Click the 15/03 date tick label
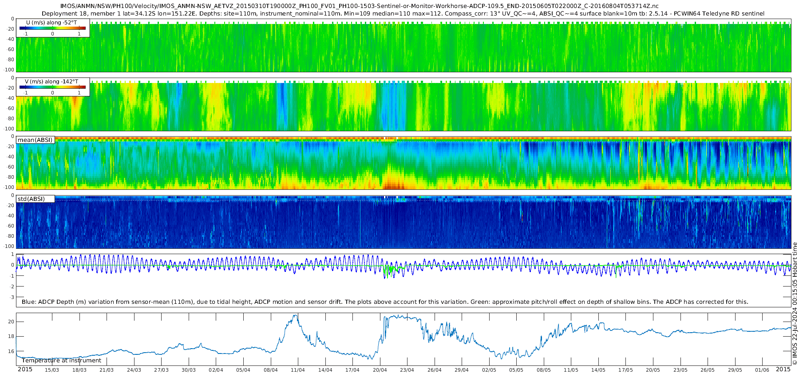The height and width of the screenshot is (377, 799). [52, 370]
